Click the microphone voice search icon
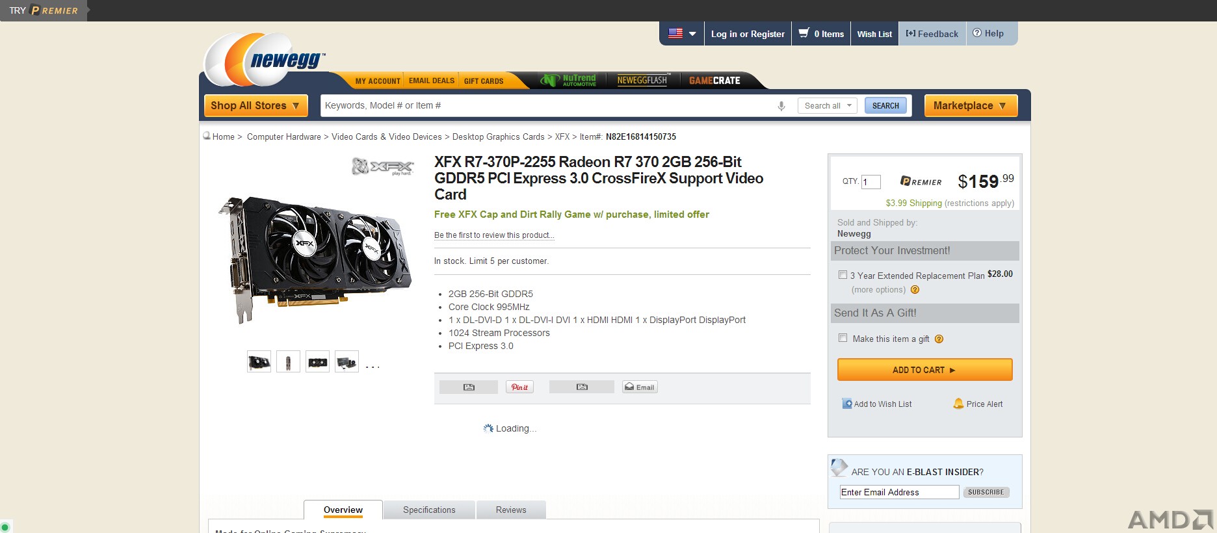 (x=781, y=106)
